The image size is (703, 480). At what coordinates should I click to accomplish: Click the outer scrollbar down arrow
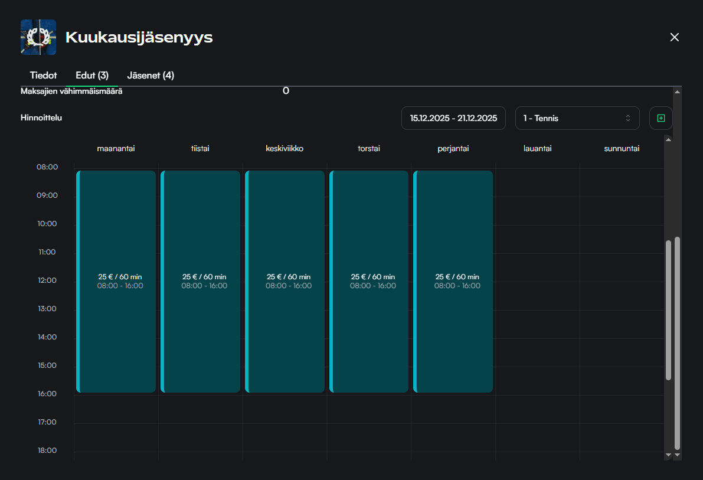[677, 455]
